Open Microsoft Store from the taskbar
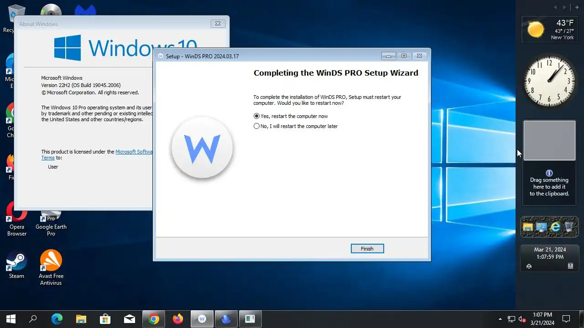Viewport: 584px width, 328px height. [105, 319]
